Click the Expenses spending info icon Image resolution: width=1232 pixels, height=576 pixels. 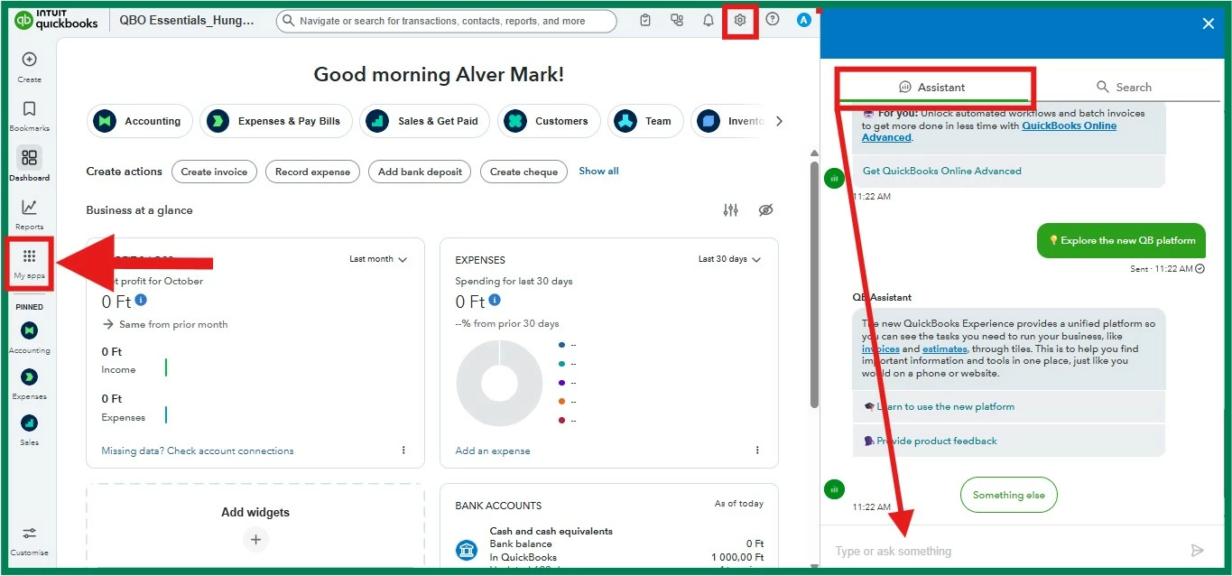coord(495,300)
